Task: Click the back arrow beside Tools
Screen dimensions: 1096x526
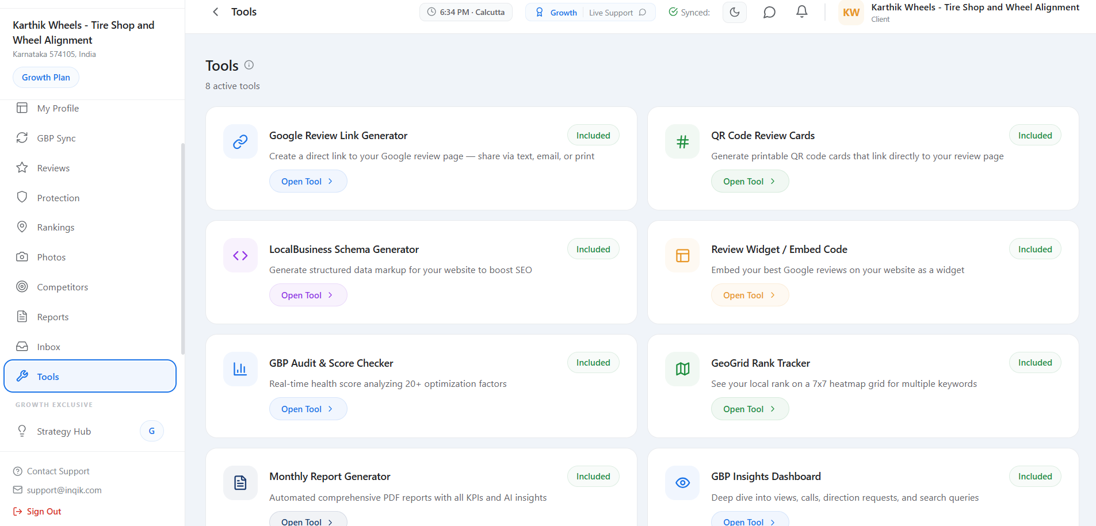Action: pos(216,12)
